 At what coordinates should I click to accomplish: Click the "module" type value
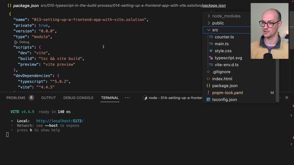(41, 37)
